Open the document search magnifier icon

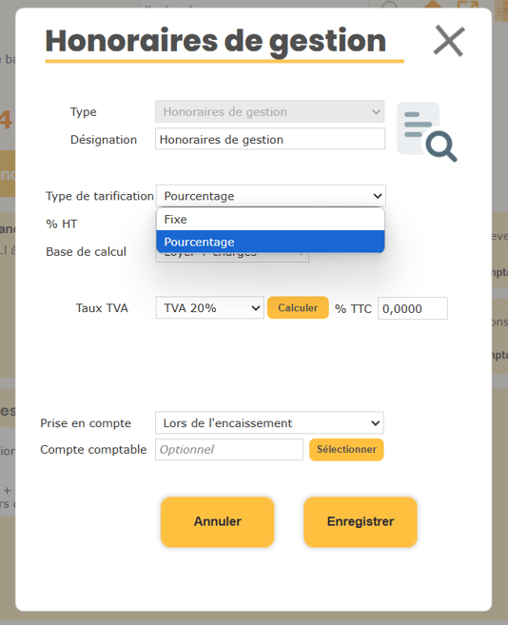(x=426, y=132)
